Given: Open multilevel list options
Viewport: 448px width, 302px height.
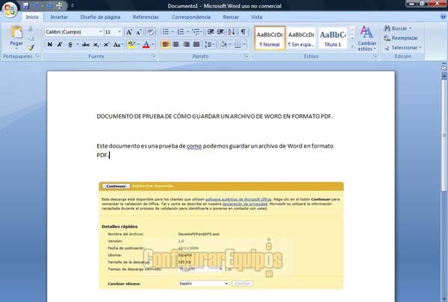Looking at the screenshot, I should pyautogui.click(x=196, y=31).
